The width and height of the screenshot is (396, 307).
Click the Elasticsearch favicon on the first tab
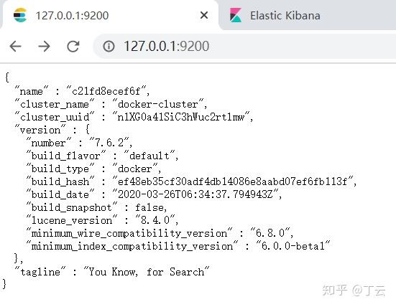tap(20, 15)
